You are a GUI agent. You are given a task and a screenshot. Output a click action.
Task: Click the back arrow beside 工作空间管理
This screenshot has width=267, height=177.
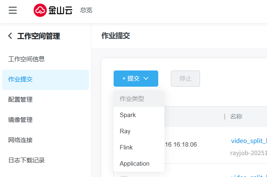coord(10,36)
